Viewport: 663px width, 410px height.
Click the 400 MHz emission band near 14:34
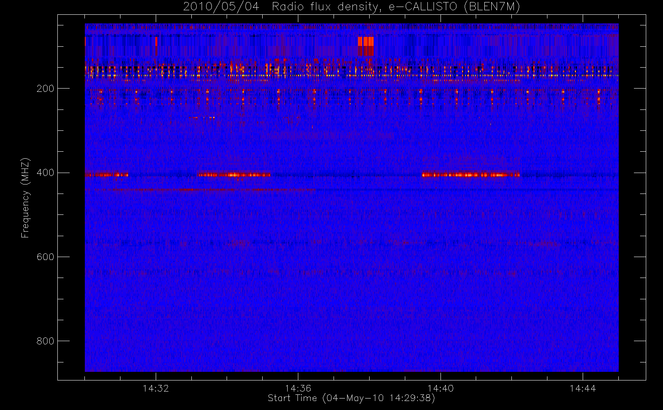click(x=234, y=175)
